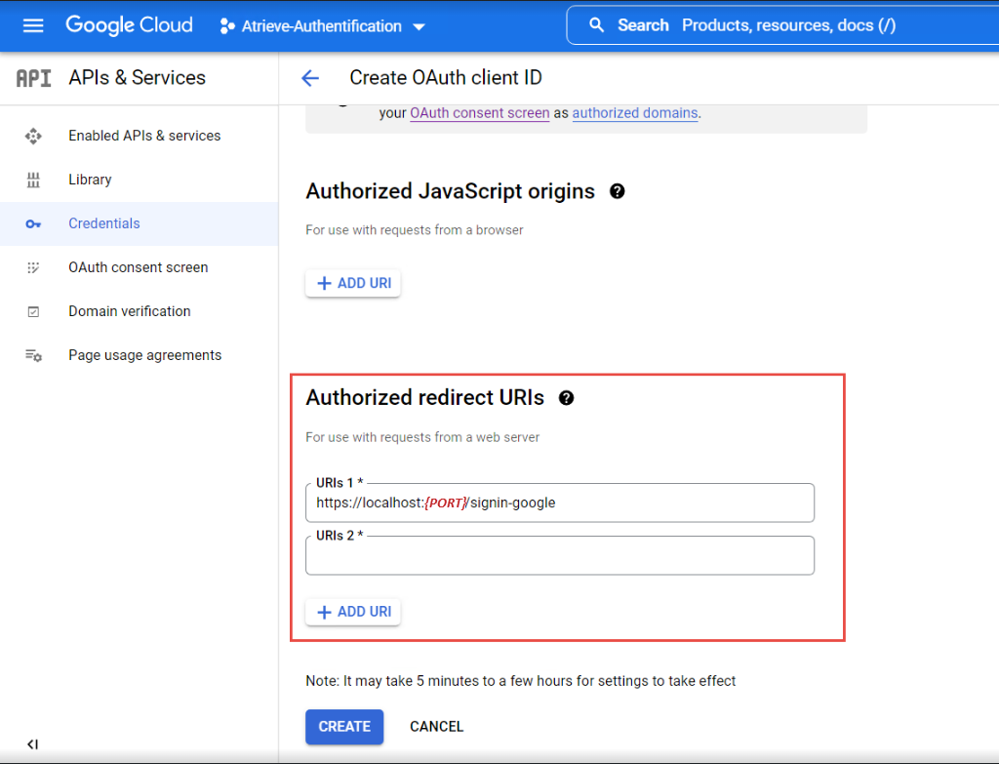Open OAuth consent screen settings
Screen dimensions: 999x764
point(138,267)
